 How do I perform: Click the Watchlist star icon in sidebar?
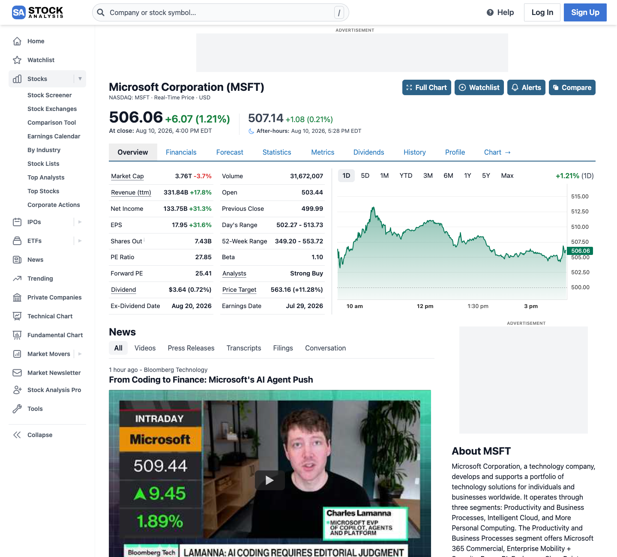[17, 60]
